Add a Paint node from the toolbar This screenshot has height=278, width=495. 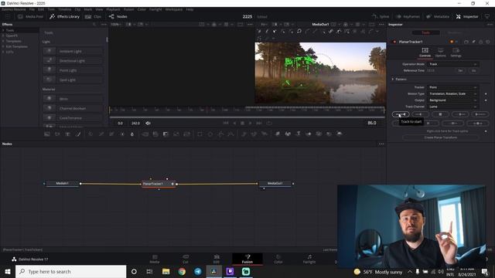[78, 134]
